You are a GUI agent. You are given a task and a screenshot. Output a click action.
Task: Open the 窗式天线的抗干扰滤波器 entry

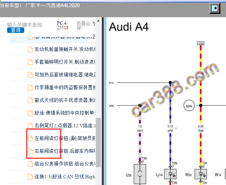tap(65, 100)
